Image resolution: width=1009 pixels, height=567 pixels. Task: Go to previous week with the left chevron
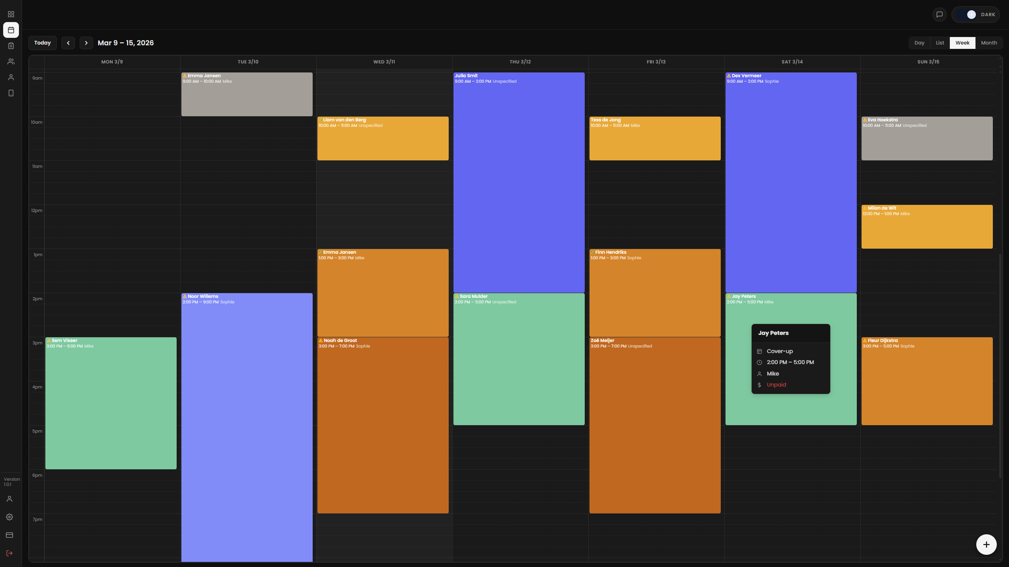click(68, 43)
